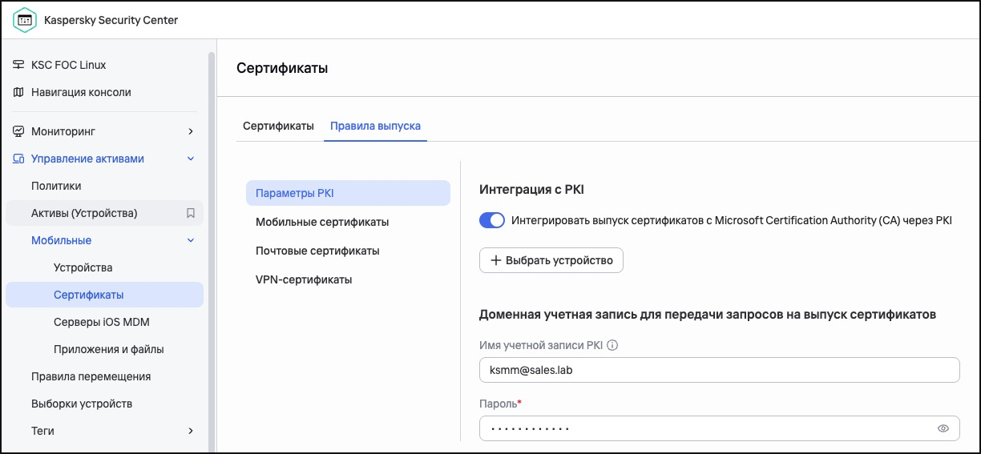Viewport: 981px width, 454px height.
Task: Click the KSC FOC Linux server icon
Action: [18, 65]
